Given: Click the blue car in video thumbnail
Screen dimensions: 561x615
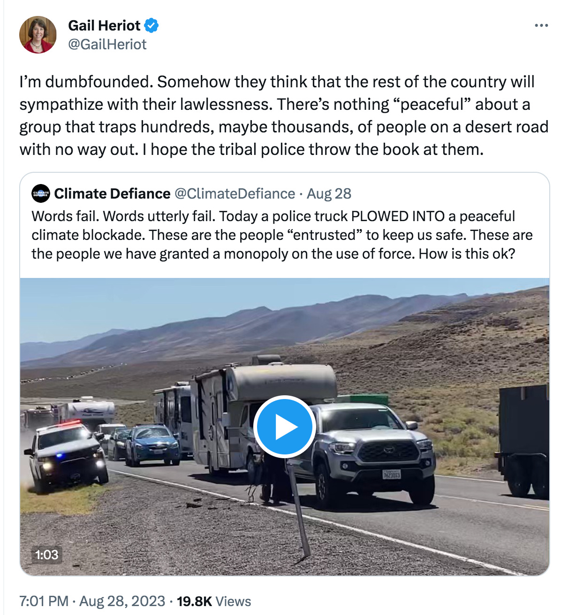Looking at the screenshot, I should [152, 444].
